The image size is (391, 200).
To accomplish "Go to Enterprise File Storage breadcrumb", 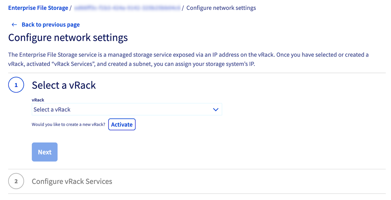I will click(38, 8).
